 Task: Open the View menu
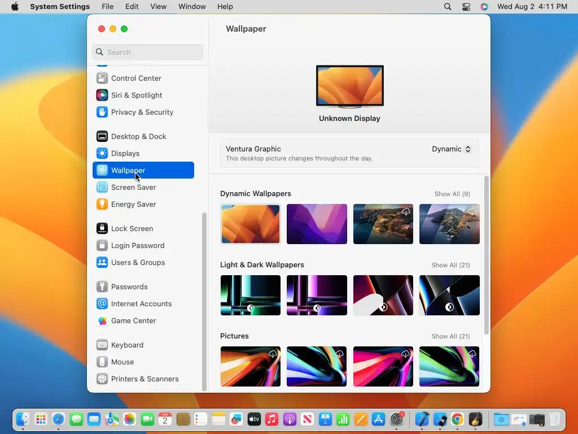pyautogui.click(x=158, y=7)
